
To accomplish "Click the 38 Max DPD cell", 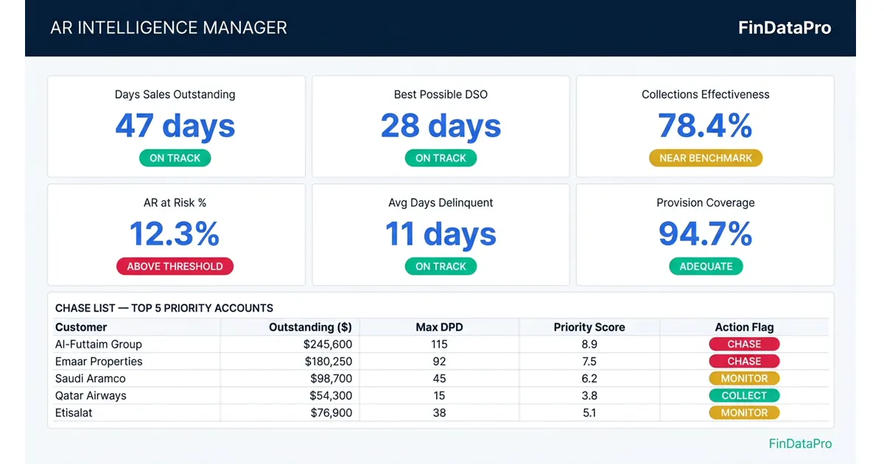I will (439, 413).
